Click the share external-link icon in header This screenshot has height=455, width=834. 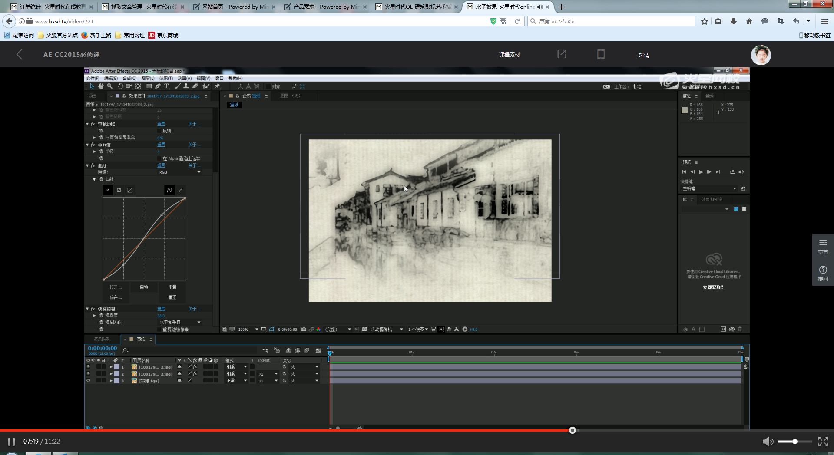562,54
